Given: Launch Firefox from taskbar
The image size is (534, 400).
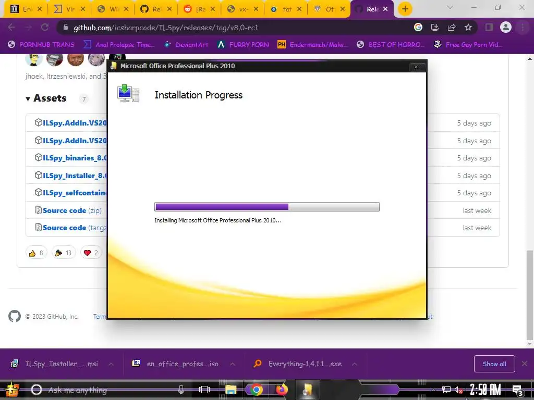Looking at the screenshot, I should click(282, 390).
